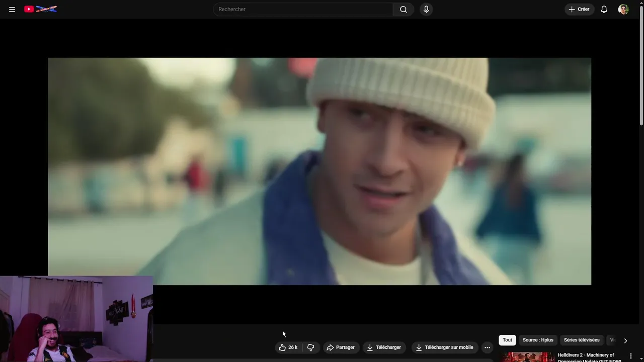Open more actions three-dot menu
Screen dimensions: 644x362
pos(487,347)
